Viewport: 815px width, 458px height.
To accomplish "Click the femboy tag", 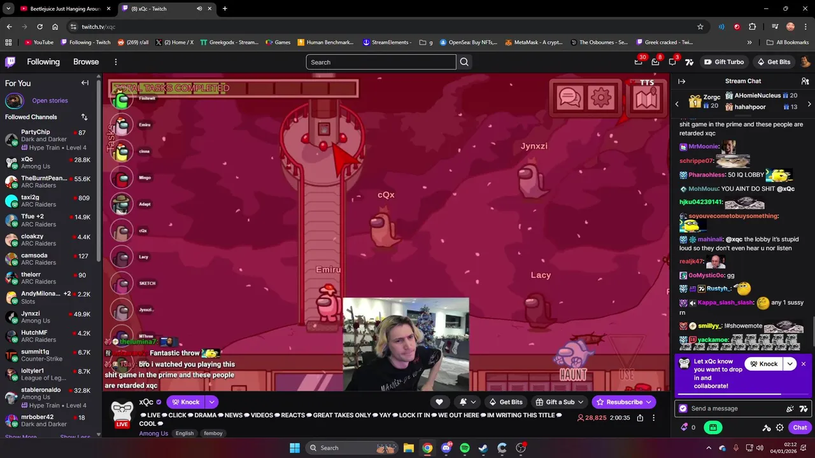I will pos(213,433).
